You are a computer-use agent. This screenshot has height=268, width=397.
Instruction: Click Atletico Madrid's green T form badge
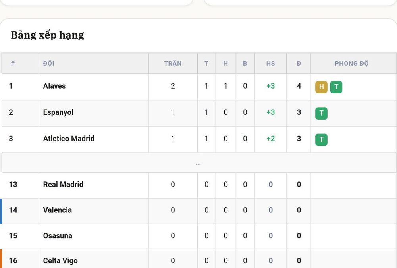pyautogui.click(x=321, y=139)
